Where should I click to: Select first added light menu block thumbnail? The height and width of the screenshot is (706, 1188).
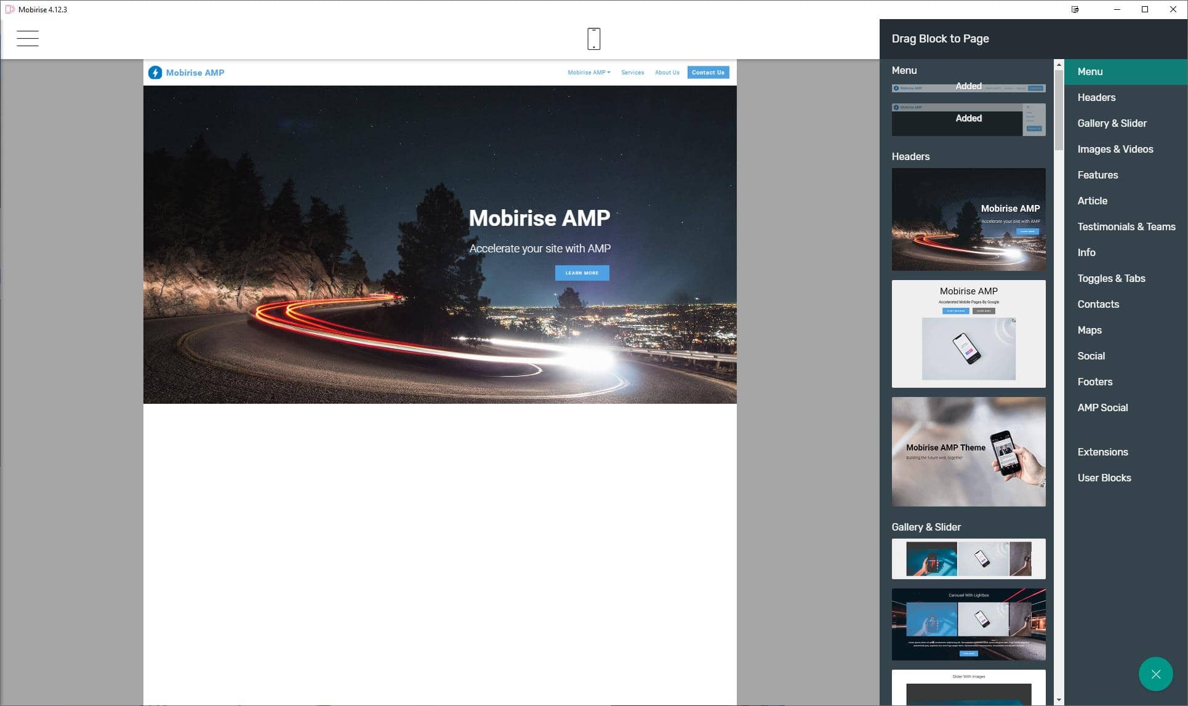click(968, 87)
